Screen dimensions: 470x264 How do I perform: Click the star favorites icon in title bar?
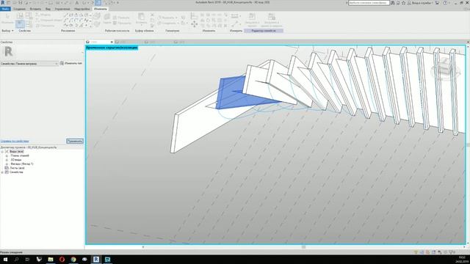[403, 3]
